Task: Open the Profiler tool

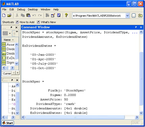Action: 59,15
